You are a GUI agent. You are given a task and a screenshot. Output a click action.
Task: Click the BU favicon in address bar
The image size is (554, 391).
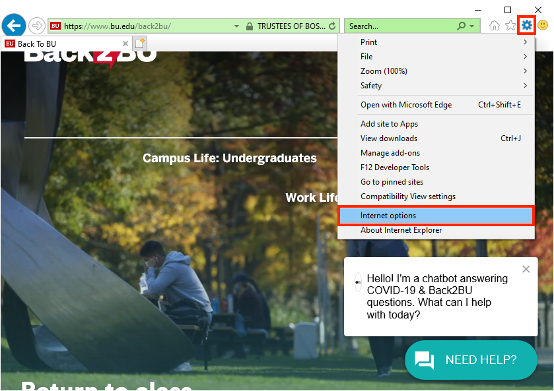[56, 25]
